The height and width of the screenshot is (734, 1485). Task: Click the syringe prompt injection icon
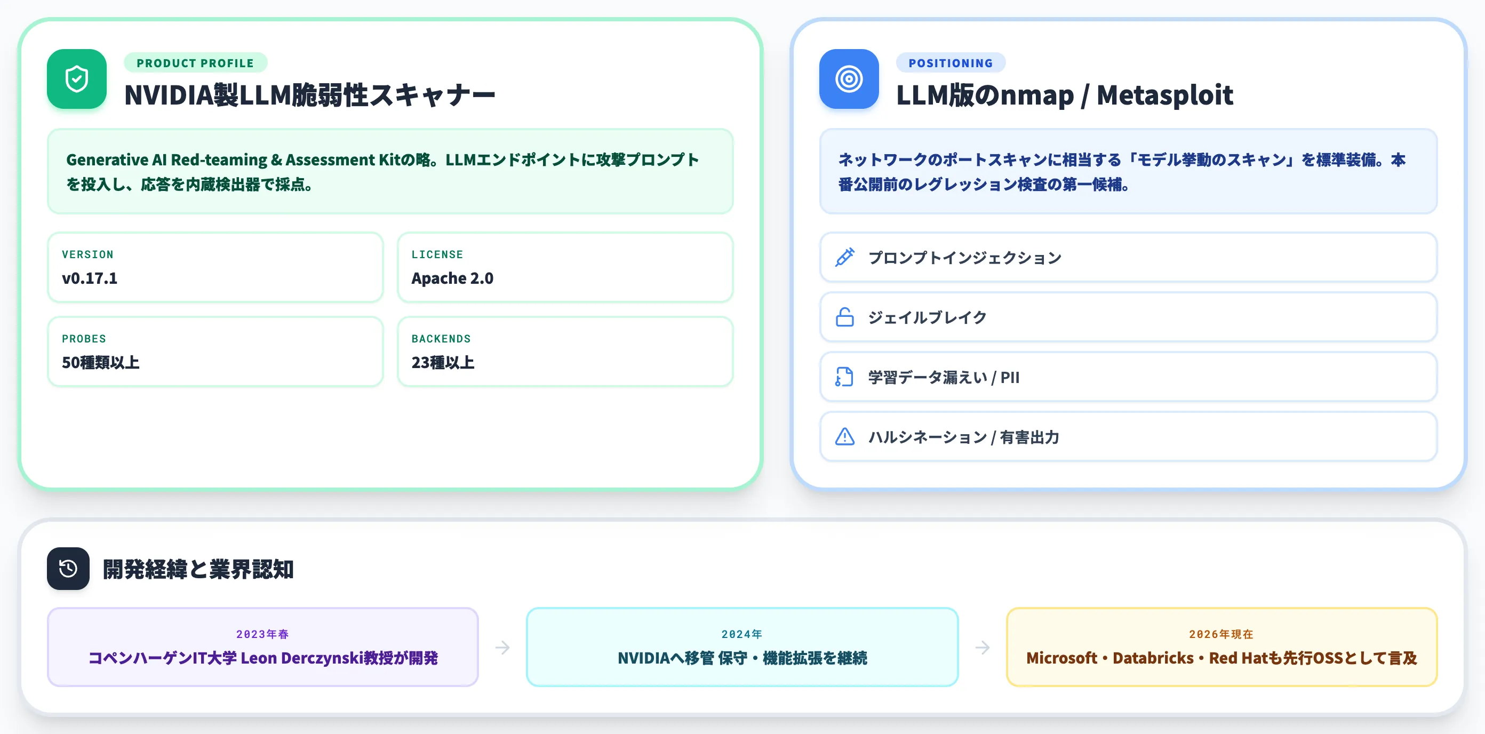(x=844, y=257)
